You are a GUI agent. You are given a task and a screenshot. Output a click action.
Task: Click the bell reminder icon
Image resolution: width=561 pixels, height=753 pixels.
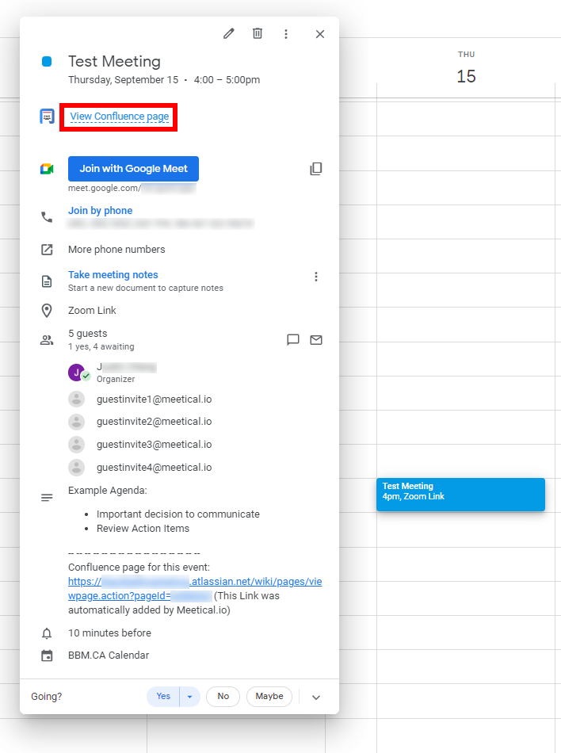coord(47,633)
